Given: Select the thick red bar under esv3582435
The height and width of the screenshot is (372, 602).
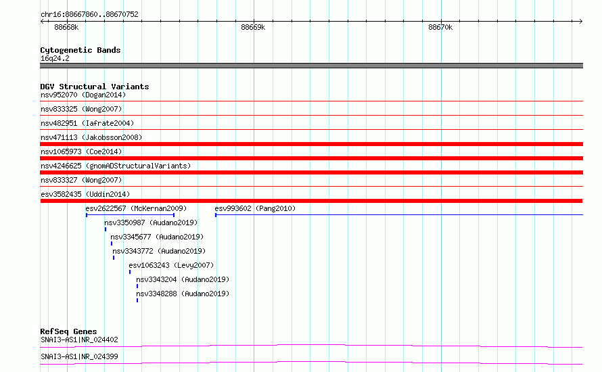Looking at the screenshot, I should click(311, 201).
